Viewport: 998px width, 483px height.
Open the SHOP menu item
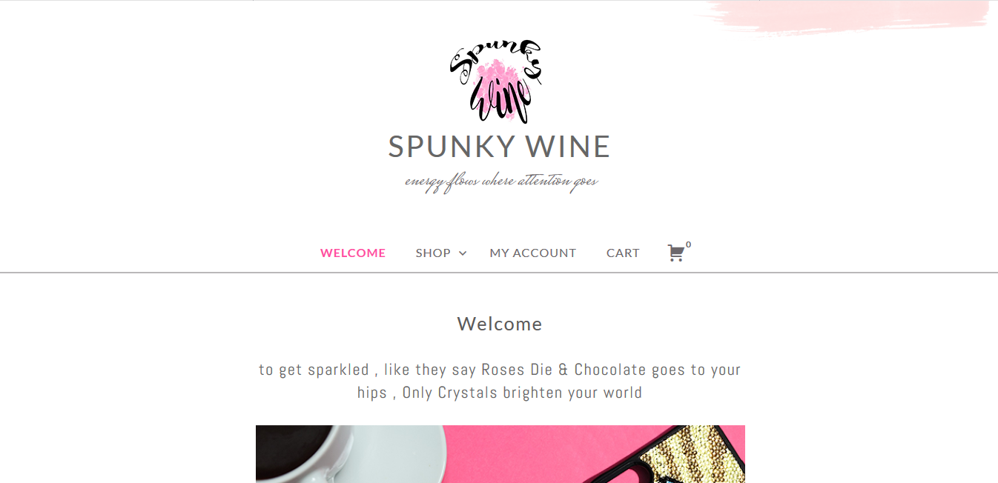pyautogui.click(x=433, y=253)
